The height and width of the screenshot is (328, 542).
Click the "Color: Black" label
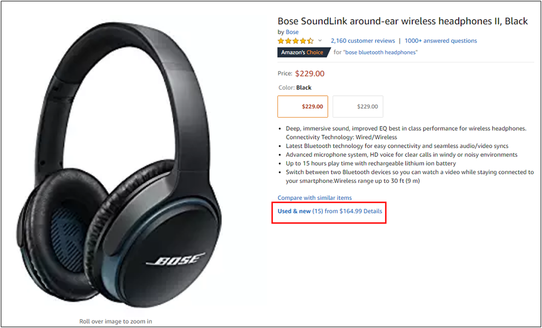[294, 88]
